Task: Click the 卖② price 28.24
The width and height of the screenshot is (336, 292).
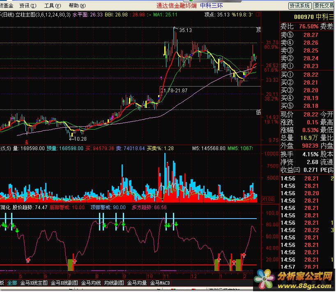Action: click(311, 58)
